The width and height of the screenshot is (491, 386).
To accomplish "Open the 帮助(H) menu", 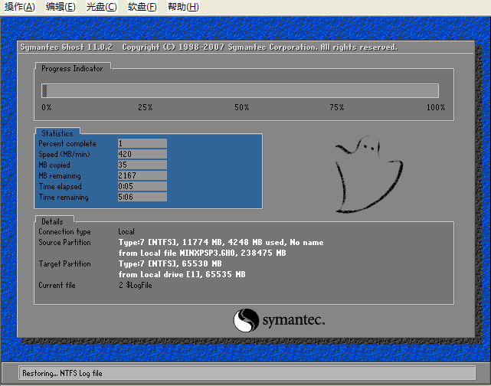I will point(183,7).
